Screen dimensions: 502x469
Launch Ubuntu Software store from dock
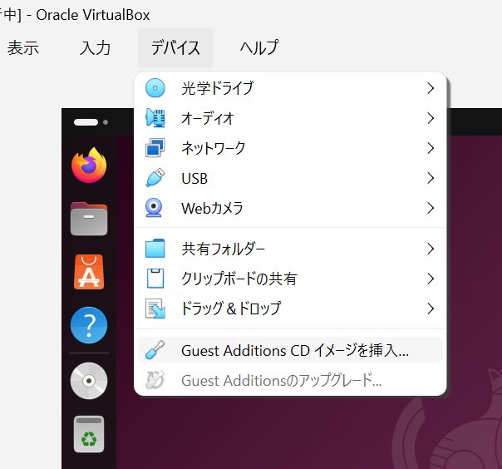click(x=89, y=272)
